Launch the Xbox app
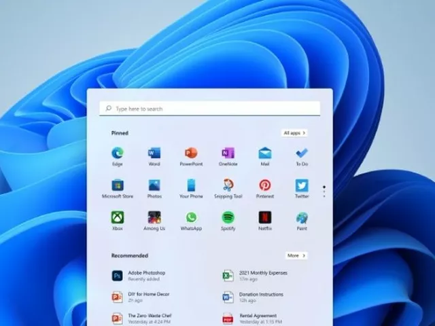 click(118, 218)
